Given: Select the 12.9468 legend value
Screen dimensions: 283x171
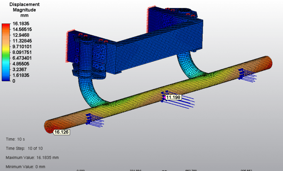Looking at the screenshot, I should [x=21, y=35].
